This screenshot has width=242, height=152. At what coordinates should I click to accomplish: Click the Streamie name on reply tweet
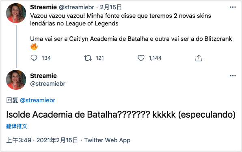click(x=43, y=76)
